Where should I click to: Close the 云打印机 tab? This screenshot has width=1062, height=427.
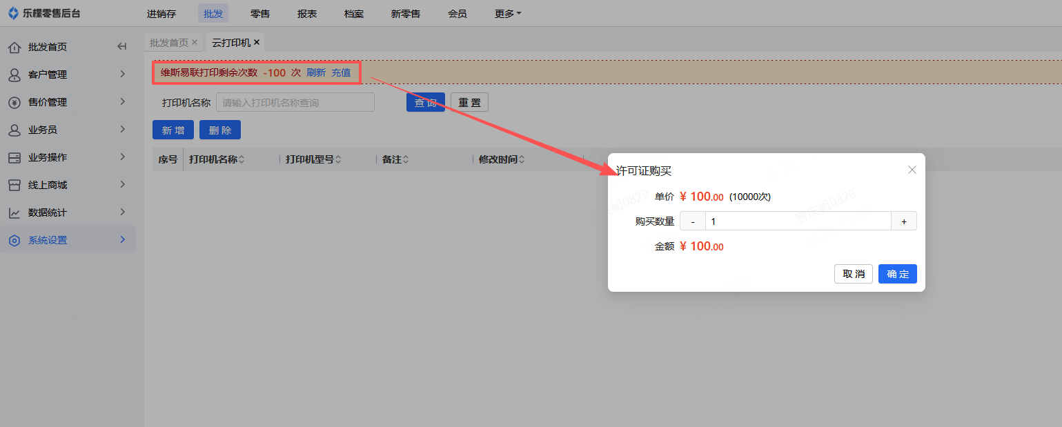(257, 42)
